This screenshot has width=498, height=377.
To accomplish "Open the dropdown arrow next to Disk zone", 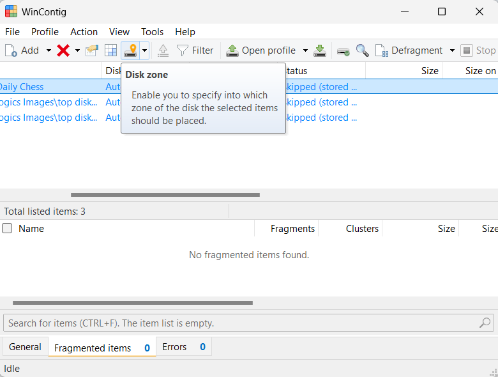I will [x=144, y=50].
